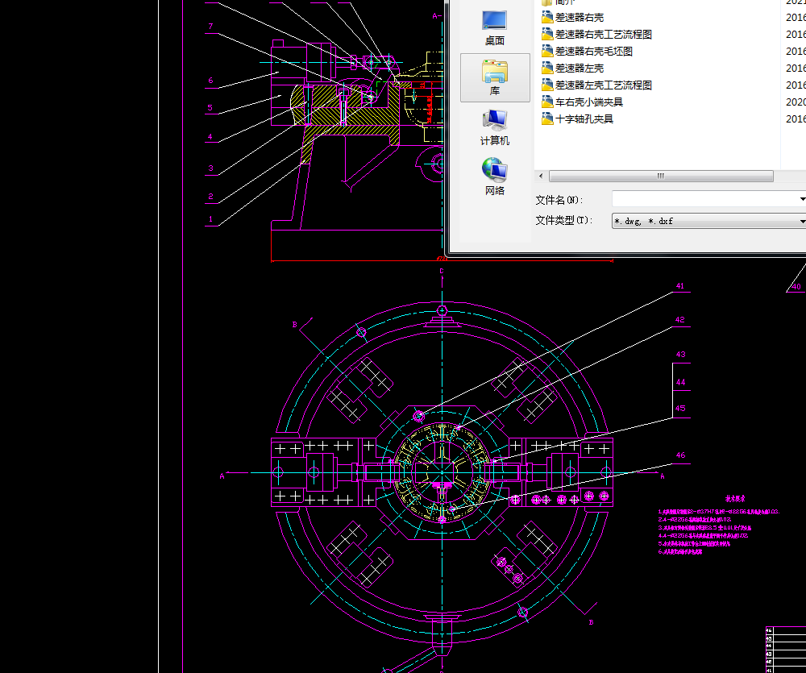Select part number 4 label in the section view
The height and width of the screenshot is (673, 806).
(x=210, y=137)
